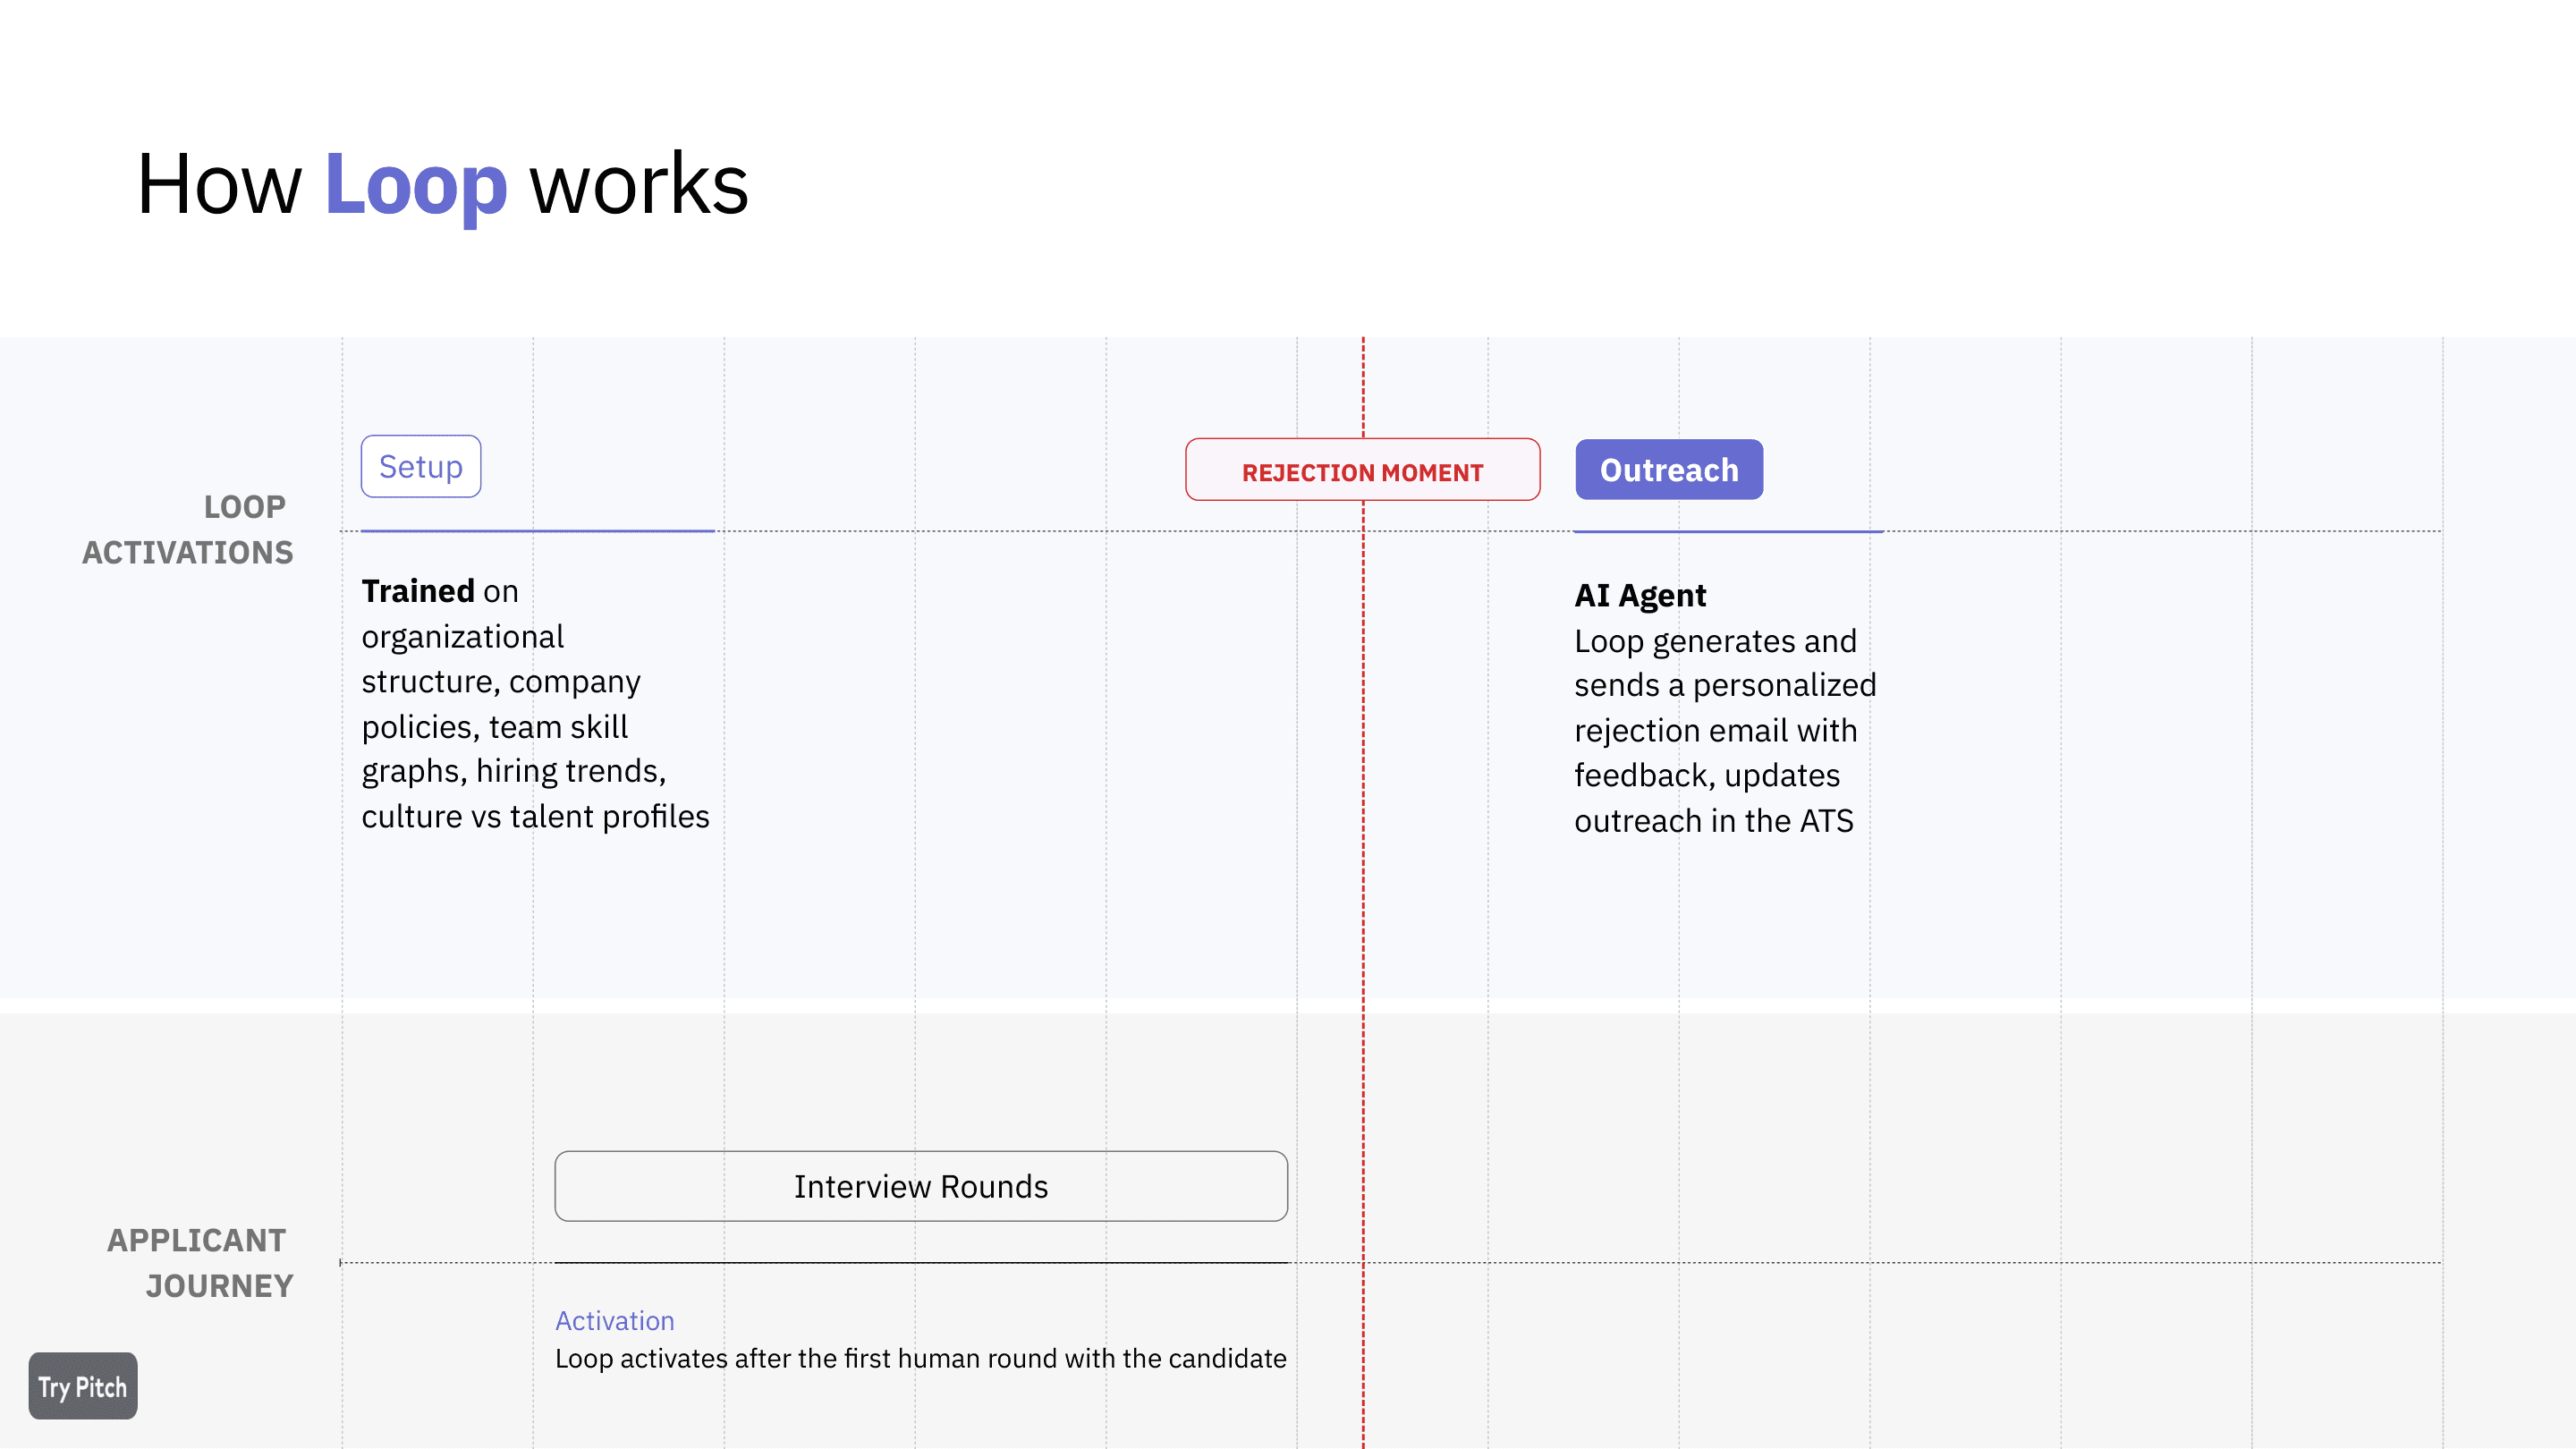
Task: Click the AI Agent heading
Action: point(1640,595)
